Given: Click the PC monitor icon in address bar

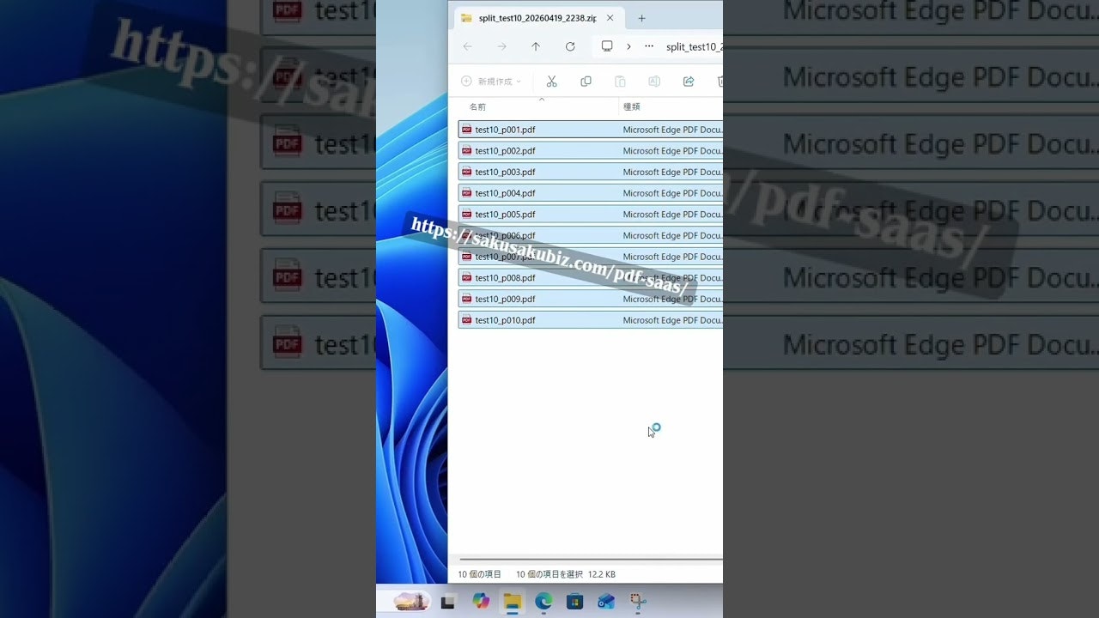Looking at the screenshot, I should tap(607, 46).
